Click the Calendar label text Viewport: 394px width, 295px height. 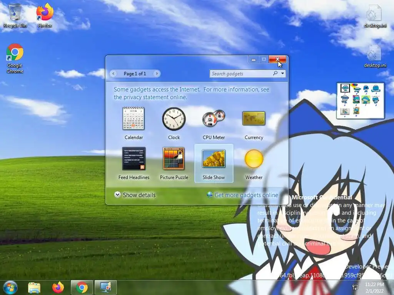point(134,138)
